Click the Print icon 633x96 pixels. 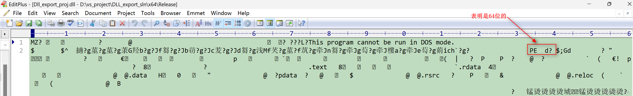pos(61,23)
